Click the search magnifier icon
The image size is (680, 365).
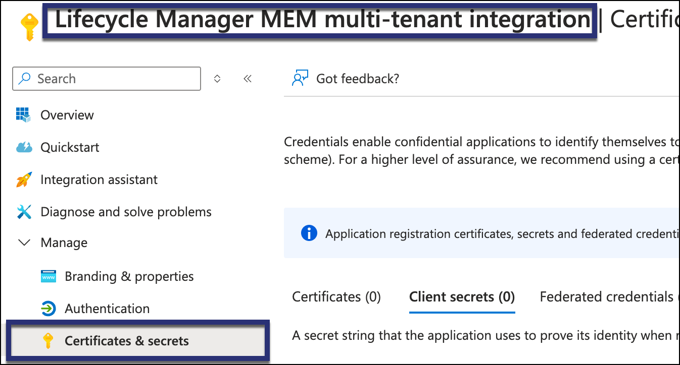tap(24, 79)
